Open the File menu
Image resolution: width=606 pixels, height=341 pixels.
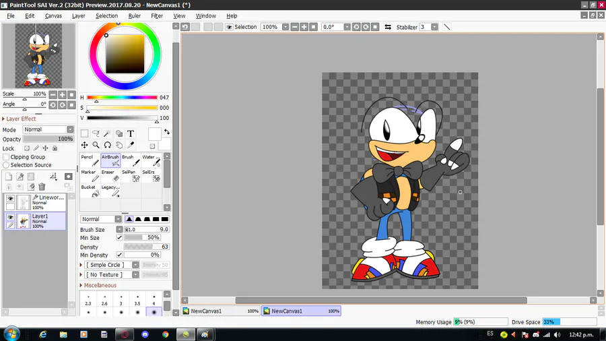click(x=10, y=16)
